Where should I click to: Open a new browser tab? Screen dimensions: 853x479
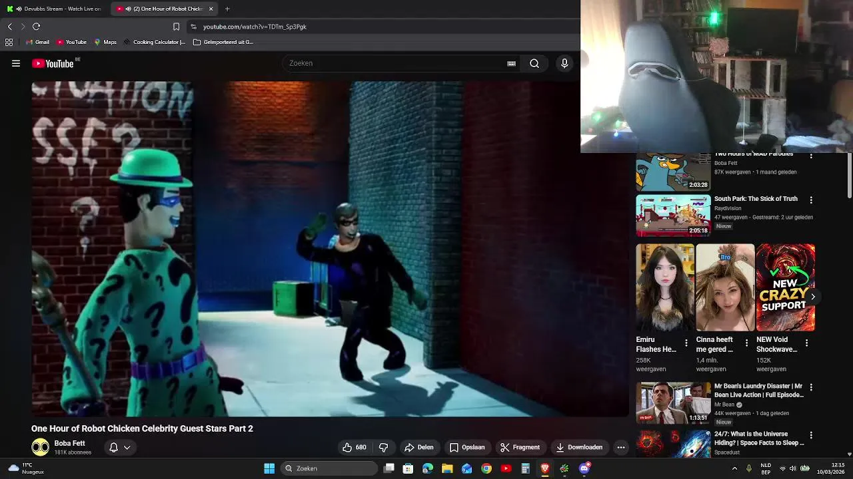click(x=227, y=9)
